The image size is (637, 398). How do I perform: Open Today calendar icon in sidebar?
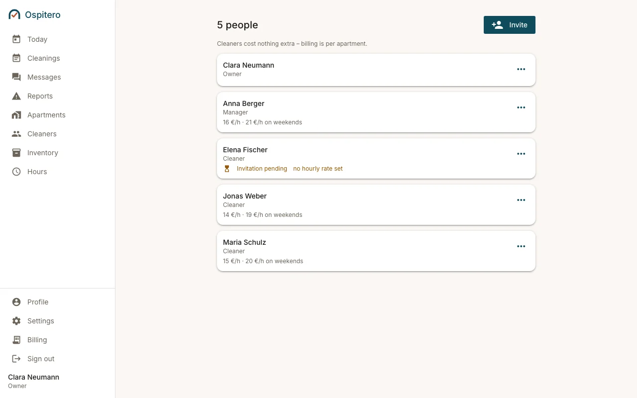click(x=16, y=39)
